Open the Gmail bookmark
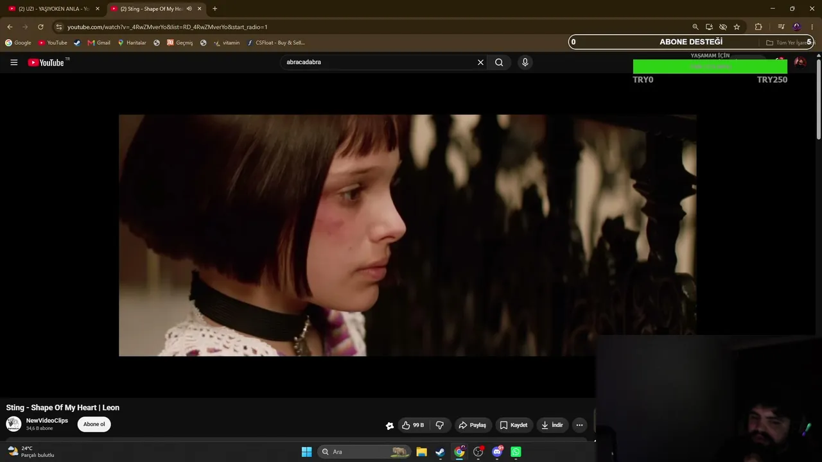 point(99,43)
